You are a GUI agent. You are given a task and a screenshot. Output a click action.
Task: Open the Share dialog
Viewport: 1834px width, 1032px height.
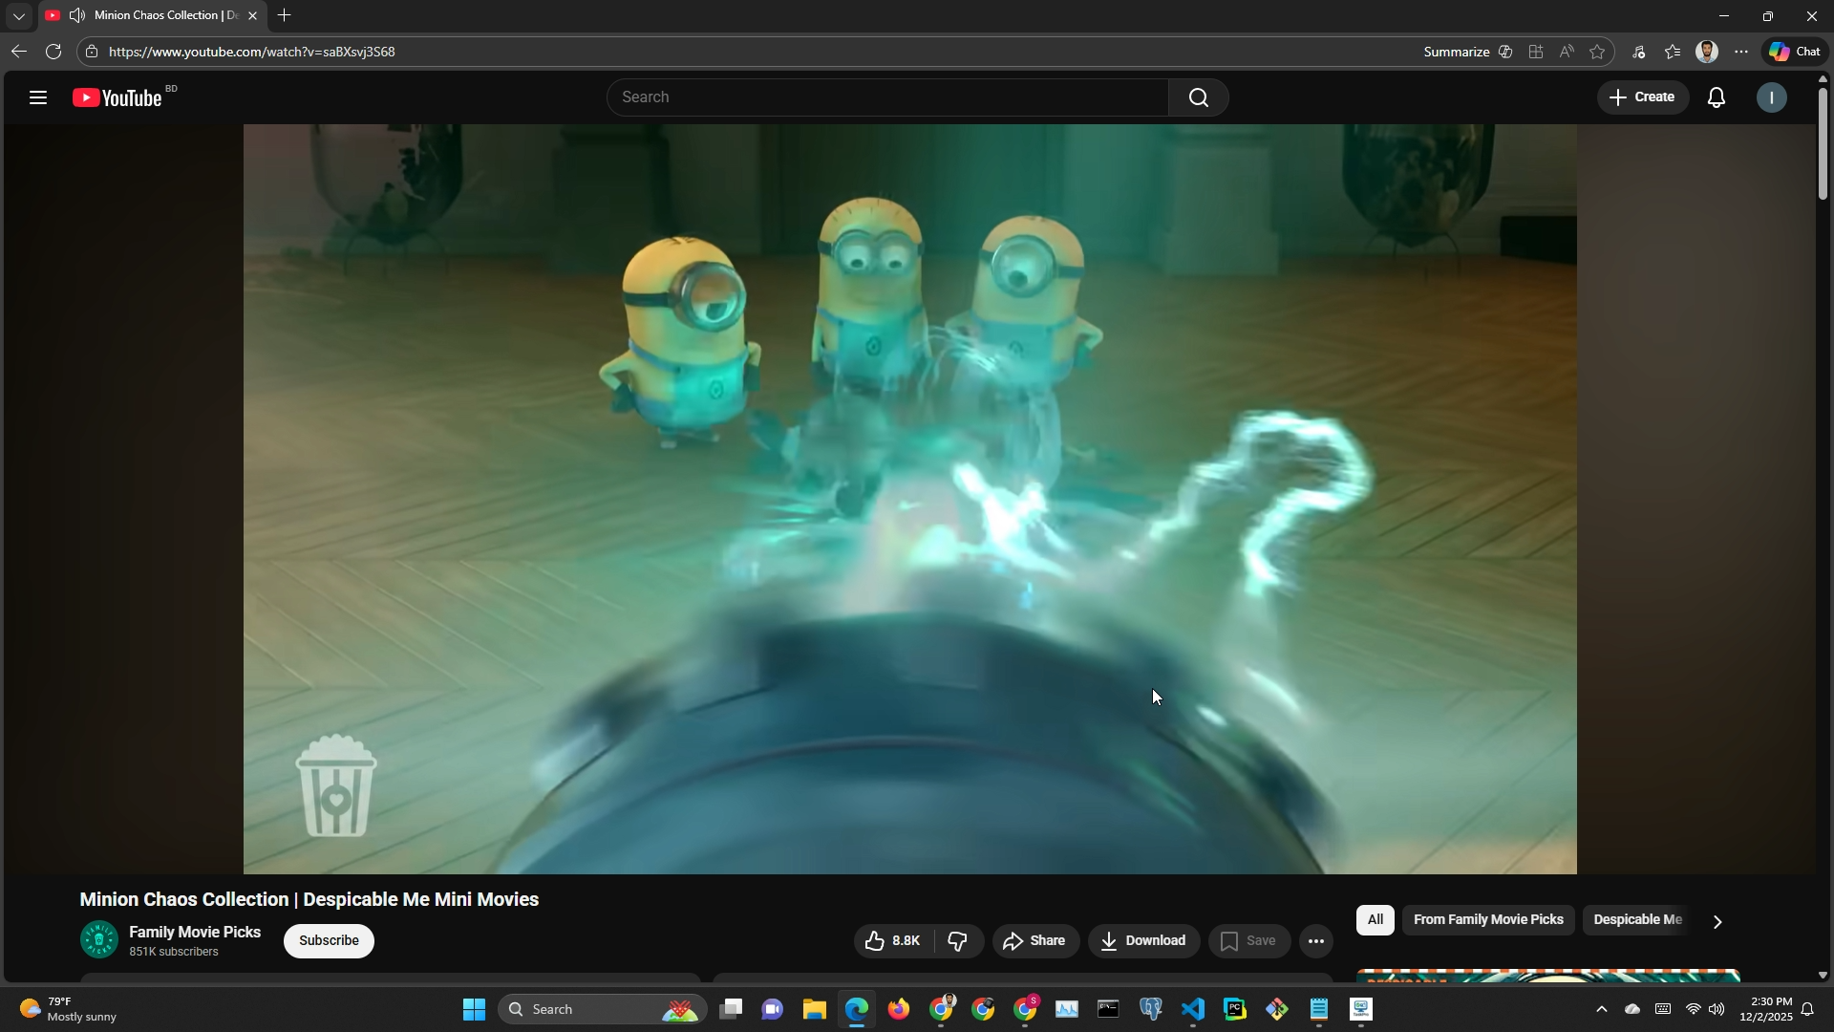tap(1035, 941)
